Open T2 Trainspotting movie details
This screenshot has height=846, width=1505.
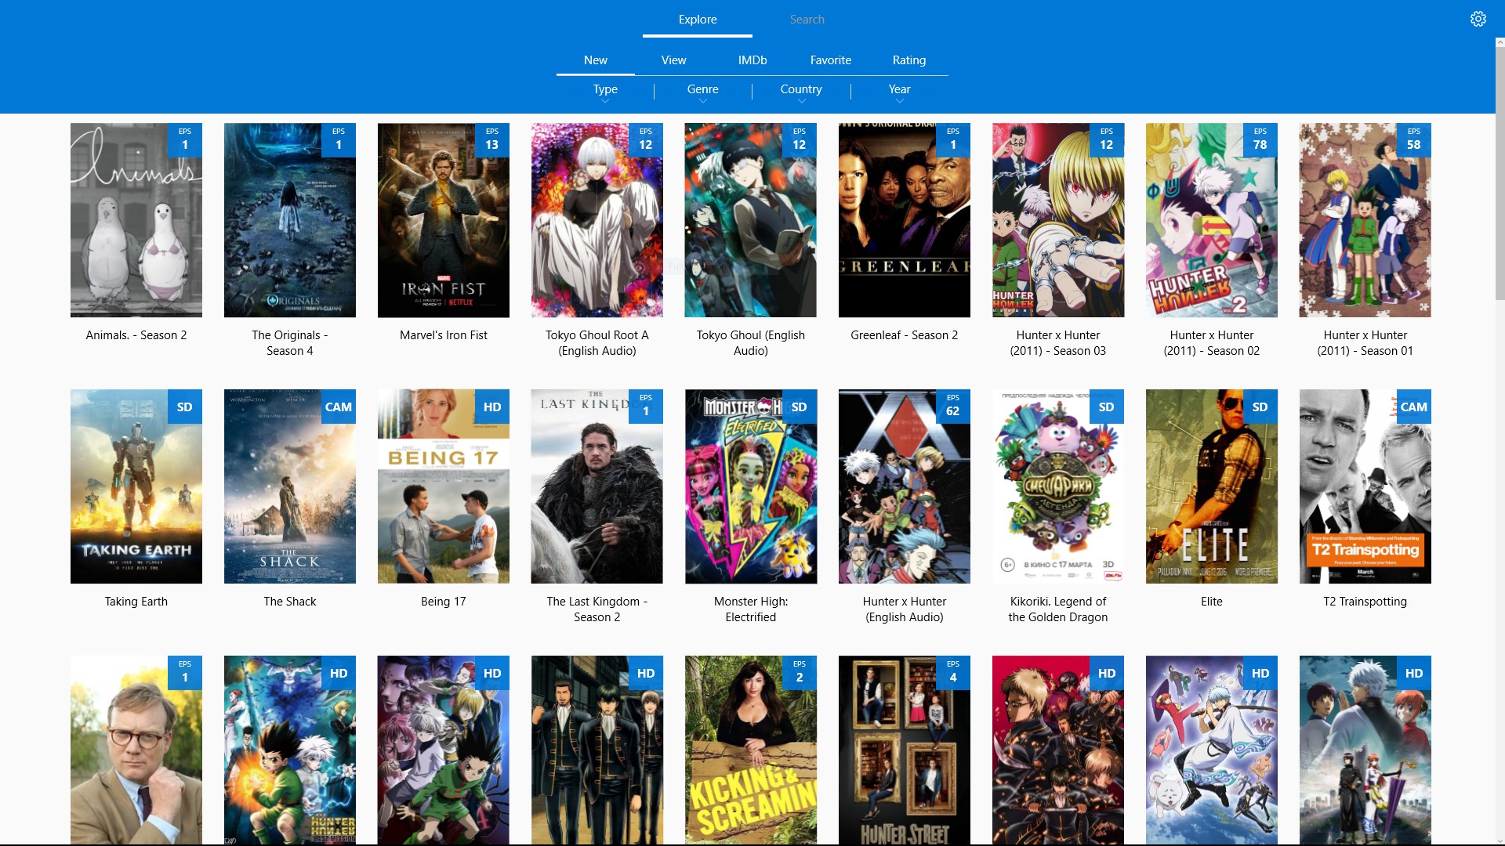[x=1365, y=486]
